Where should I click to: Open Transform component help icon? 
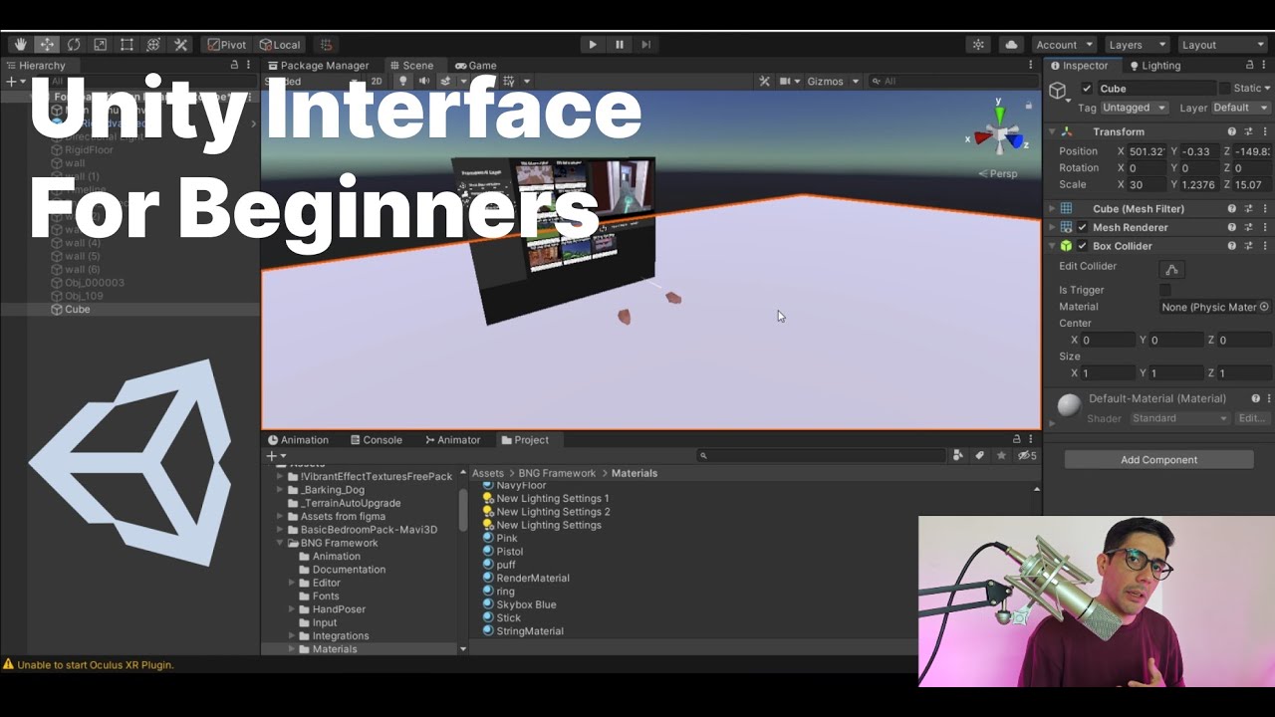click(1232, 131)
